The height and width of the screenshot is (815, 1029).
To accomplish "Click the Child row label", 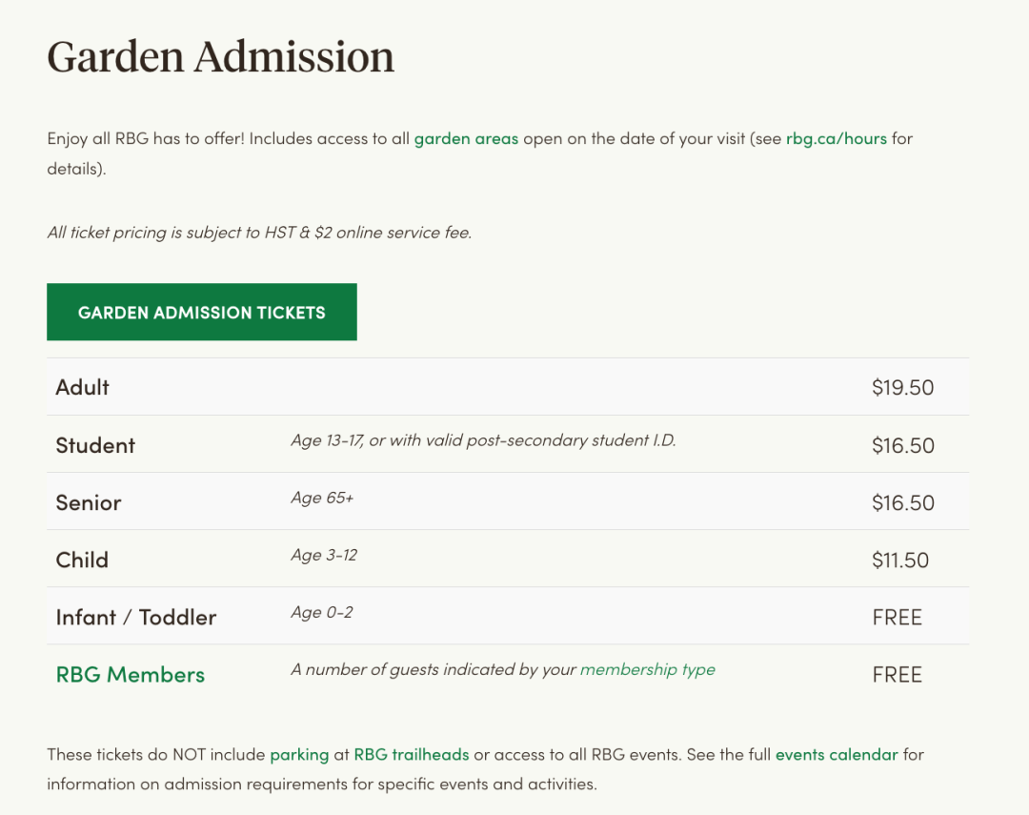I will (82, 560).
